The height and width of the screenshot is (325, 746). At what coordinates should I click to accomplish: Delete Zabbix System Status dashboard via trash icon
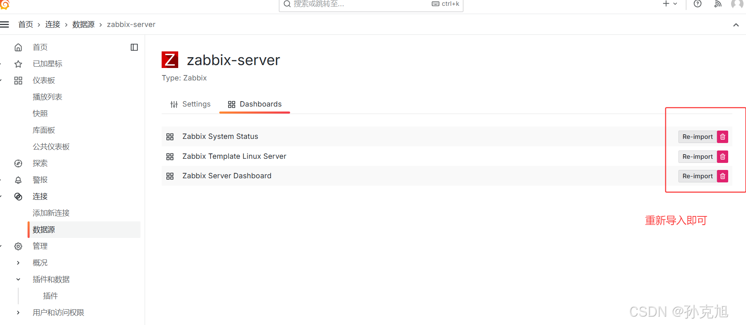[x=722, y=137]
